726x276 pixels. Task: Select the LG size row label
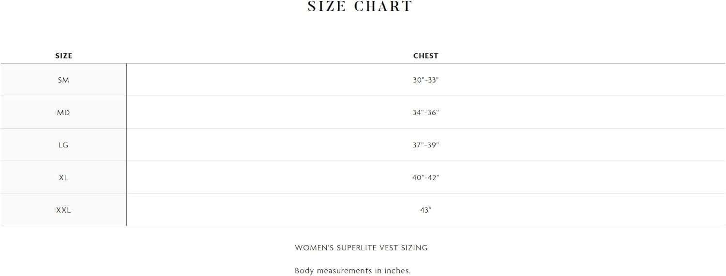[63, 145]
